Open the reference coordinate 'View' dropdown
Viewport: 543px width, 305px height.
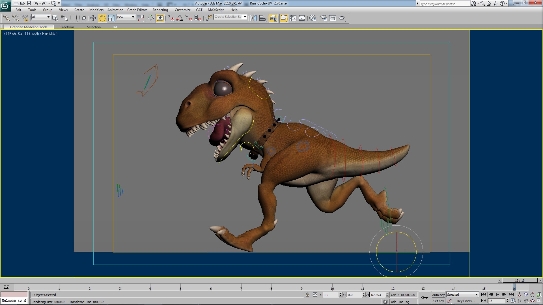coord(126,17)
